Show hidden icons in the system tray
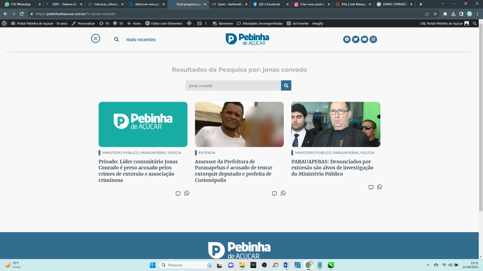This screenshot has width=483, height=271. click(x=428, y=265)
